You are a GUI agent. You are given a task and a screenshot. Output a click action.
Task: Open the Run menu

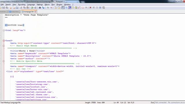53,5
